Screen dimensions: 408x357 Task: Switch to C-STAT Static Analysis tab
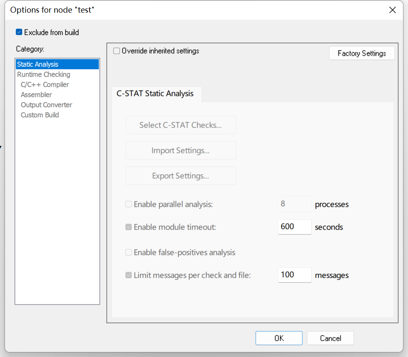pyautogui.click(x=155, y=94)
